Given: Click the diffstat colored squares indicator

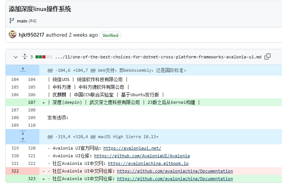Looking at the screenshot, I should click(x=44, y=57).
